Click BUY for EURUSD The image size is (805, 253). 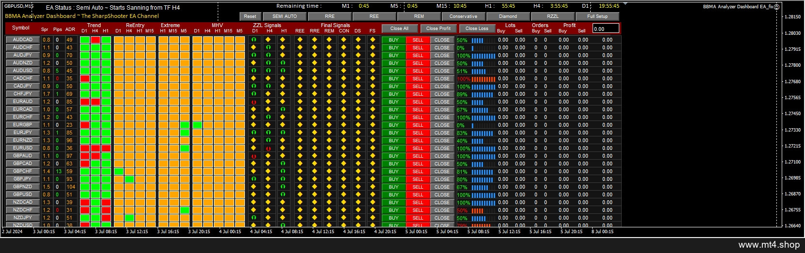[x=394, y=148]
